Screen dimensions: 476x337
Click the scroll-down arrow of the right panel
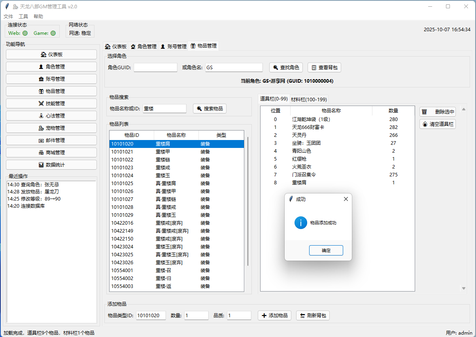464,289
